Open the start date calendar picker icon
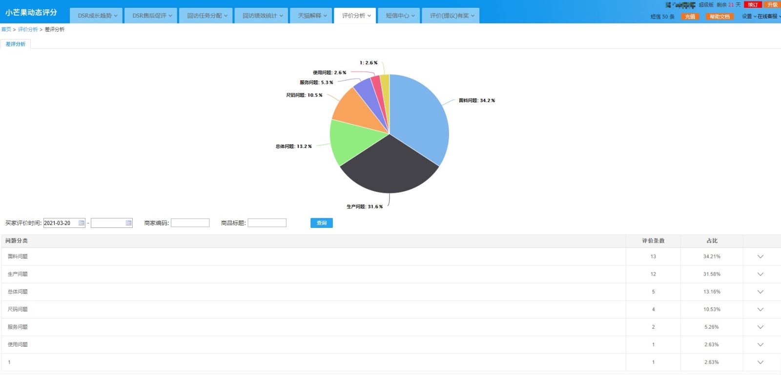 point(82,223)
